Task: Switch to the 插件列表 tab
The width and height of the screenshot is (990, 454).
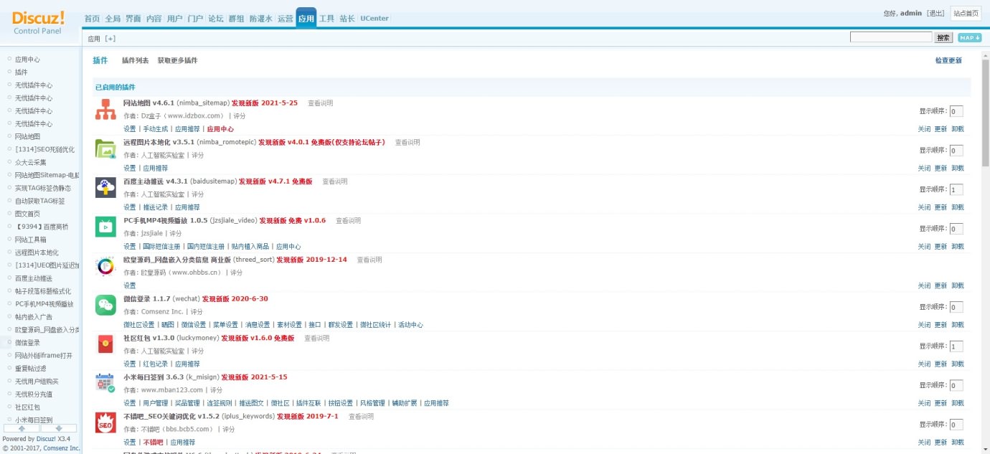Action: [x=136, y=61]
